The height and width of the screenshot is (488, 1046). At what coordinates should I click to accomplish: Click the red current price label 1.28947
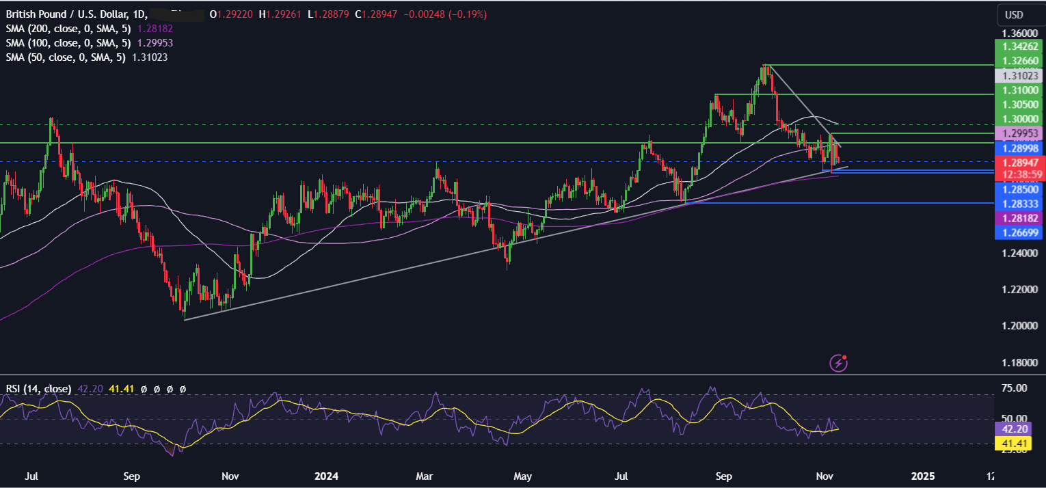pyautogui.click(x=1021, y=163)
